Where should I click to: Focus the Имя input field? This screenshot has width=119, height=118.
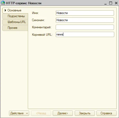(85, 13)
